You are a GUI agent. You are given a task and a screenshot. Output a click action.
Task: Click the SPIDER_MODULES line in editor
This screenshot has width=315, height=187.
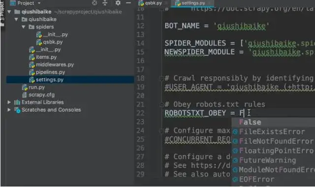240,43
